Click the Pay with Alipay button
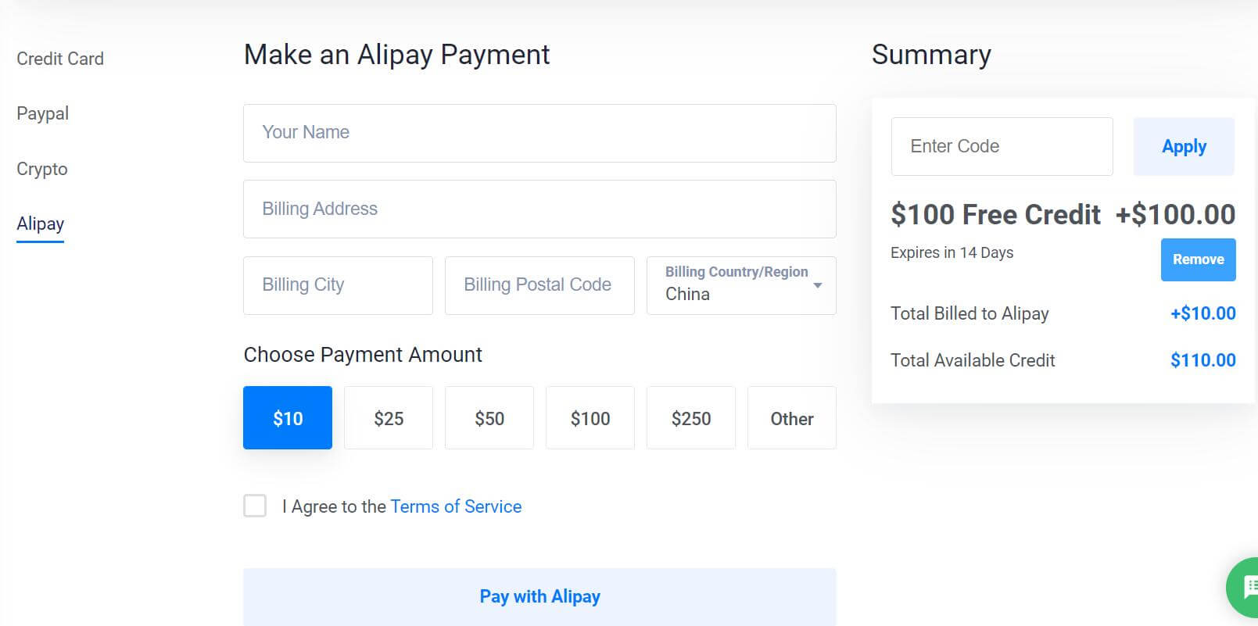 point(539,596)
